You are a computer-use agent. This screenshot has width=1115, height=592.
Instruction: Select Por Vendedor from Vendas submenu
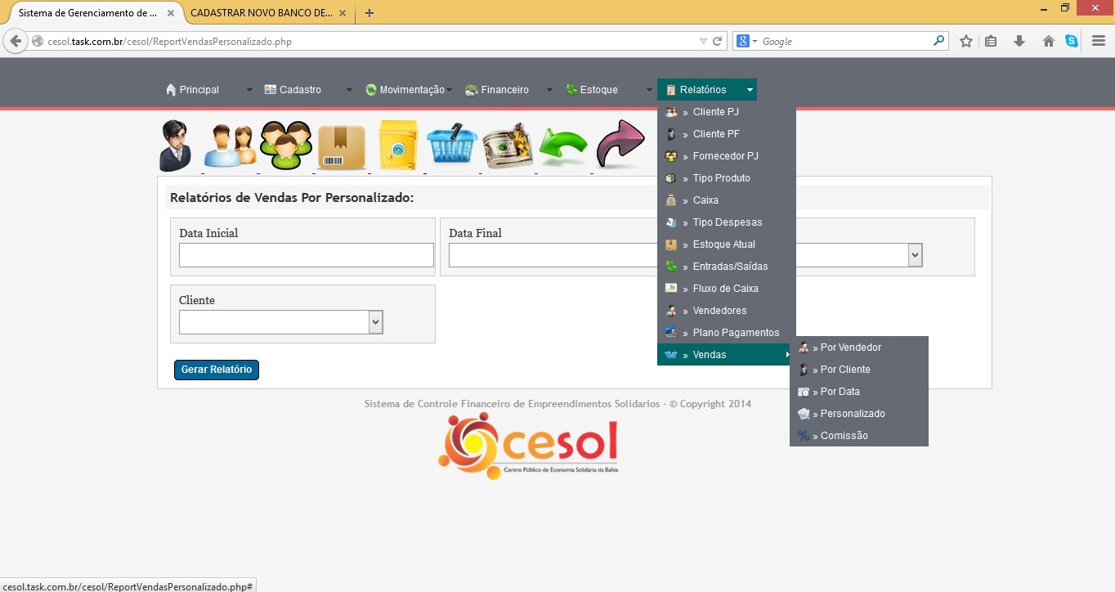[850, 348]
